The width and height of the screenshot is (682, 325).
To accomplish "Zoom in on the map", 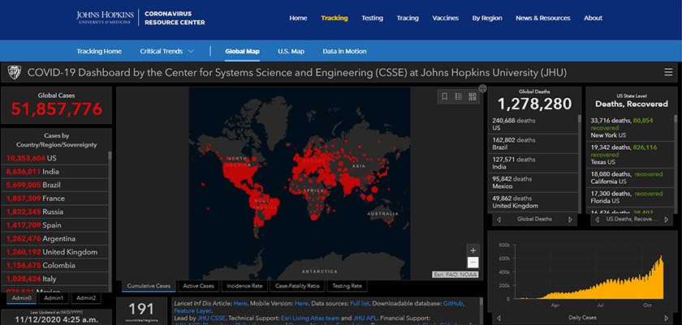I will (473, 250).
